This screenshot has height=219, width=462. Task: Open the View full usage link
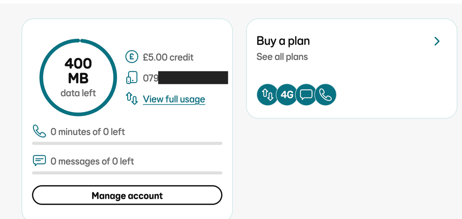174,99
